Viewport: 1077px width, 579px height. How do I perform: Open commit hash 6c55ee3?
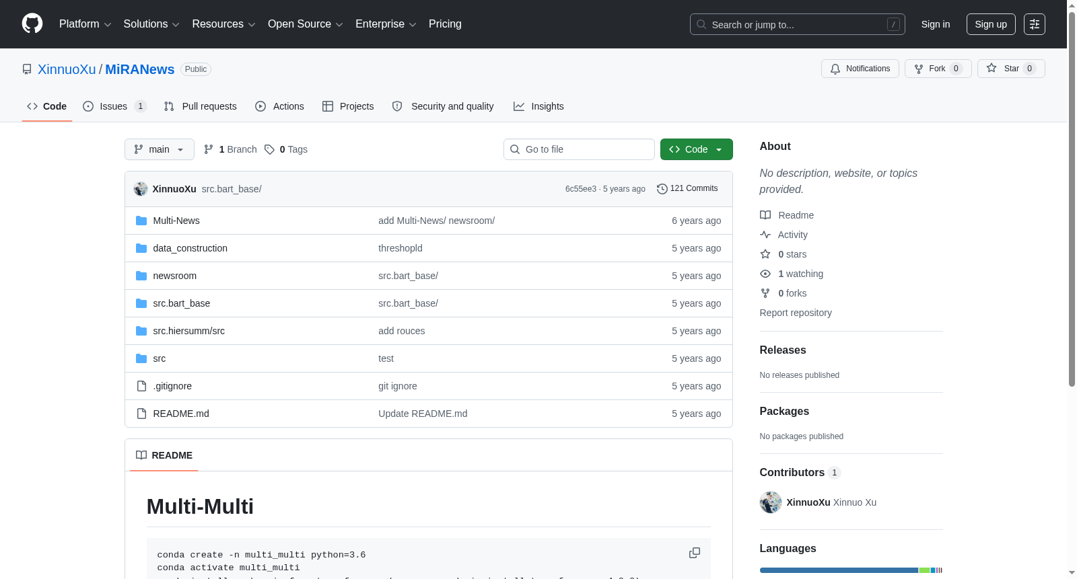pyautogui.click(x=581, y=189)
